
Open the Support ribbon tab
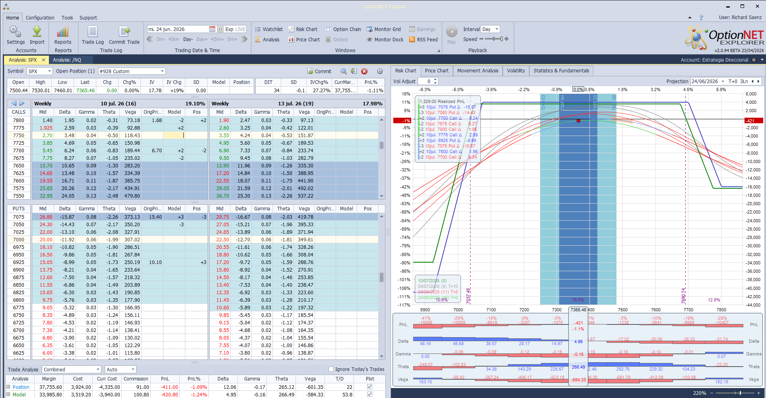tap(88, 17)
